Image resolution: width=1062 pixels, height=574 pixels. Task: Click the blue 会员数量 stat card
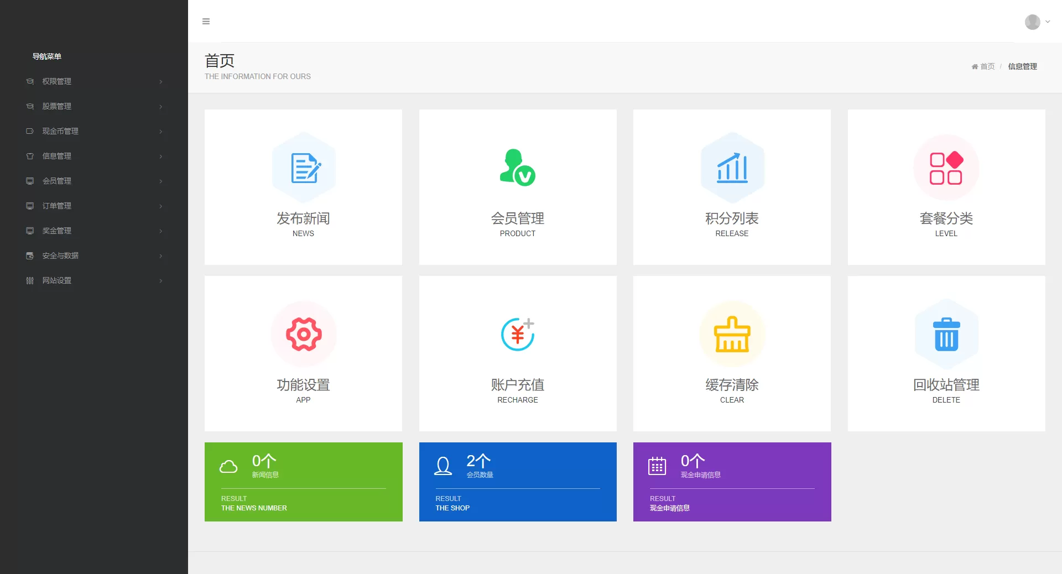[x=517, y=482]
